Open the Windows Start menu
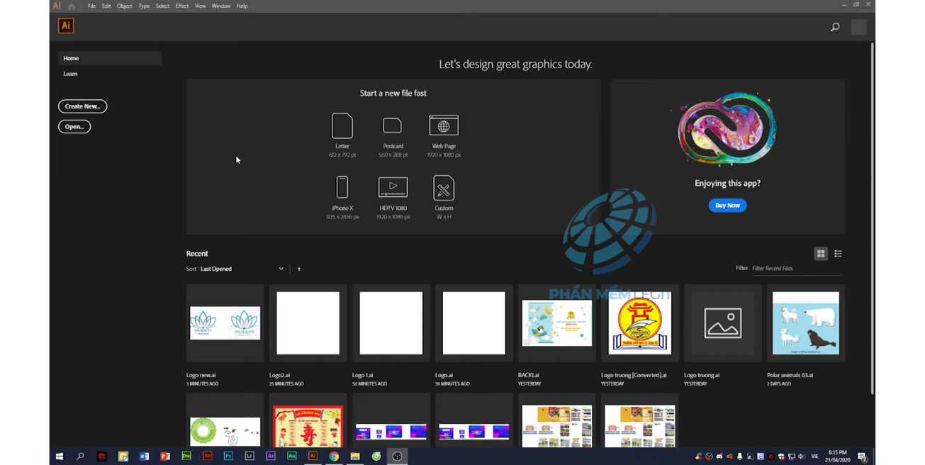Viewport: 925px width, 465px height. [x=60, y=456]
